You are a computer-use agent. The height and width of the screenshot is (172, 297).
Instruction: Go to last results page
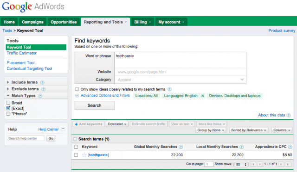(288, 164)
